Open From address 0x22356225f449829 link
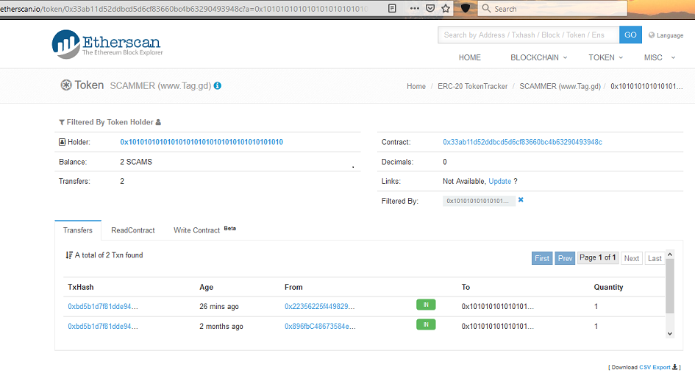Image resolution: width=695 pixels, height=384 pixels. pos(320,307)
